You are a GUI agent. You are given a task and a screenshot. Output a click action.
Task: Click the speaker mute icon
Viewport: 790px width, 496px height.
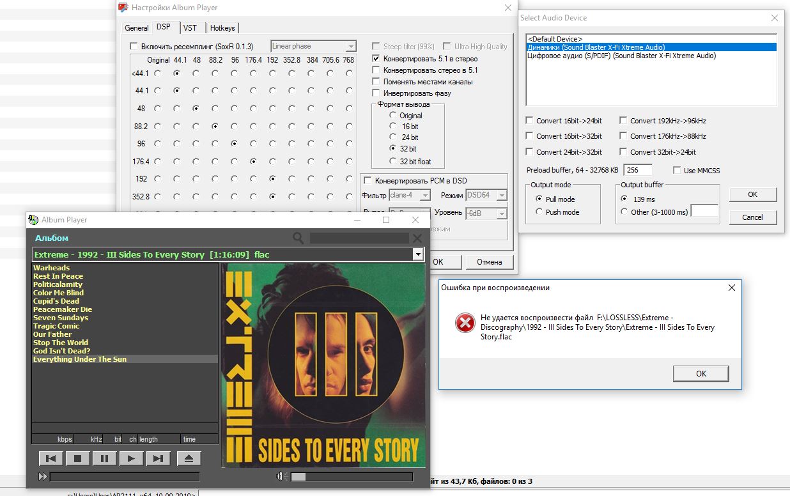tap(281, 476)
